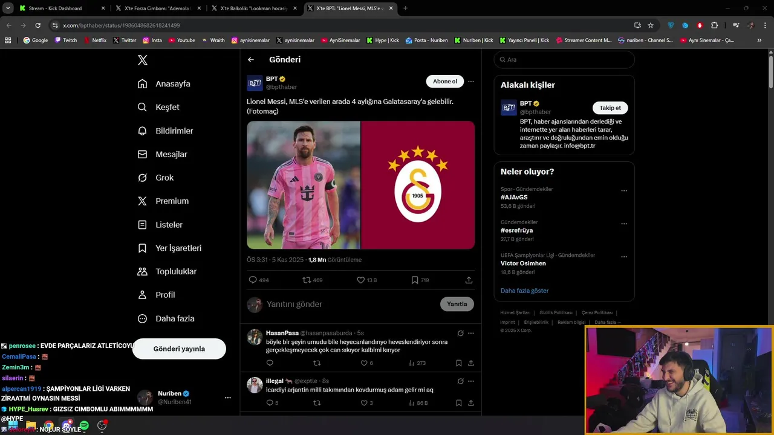Open Twitch bookmark

pyautogui.click(x=65, y=40)
